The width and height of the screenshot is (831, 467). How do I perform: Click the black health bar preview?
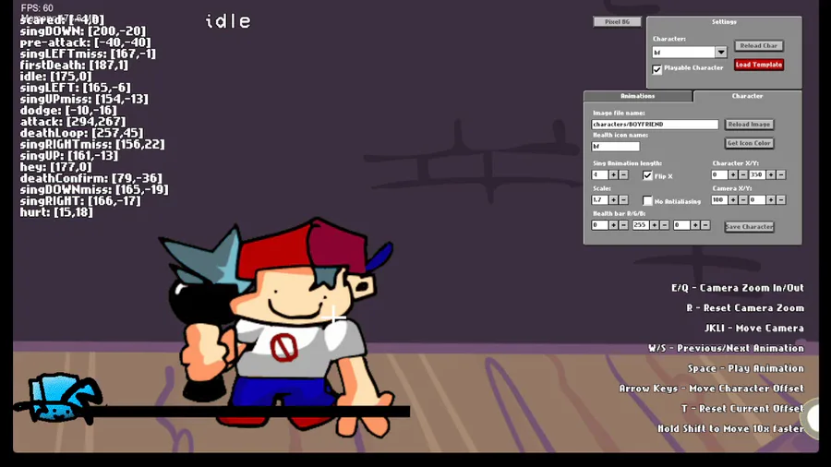pos(249,411)
